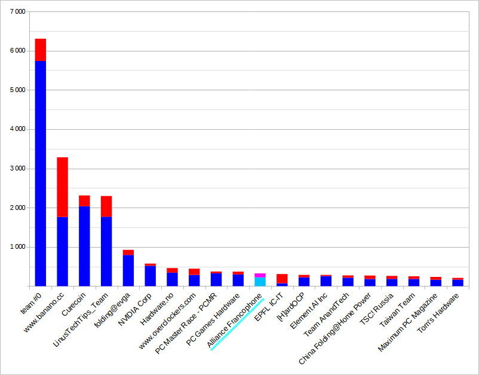Click the cyan segment of Alliance Francophone bar

coord(260,282)
